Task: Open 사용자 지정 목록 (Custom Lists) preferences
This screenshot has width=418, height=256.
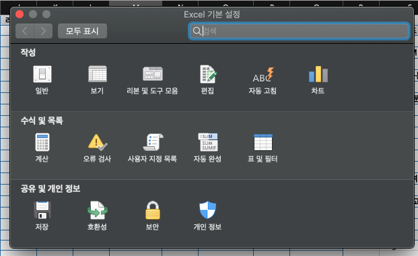Action: click(x=153, y=142)
